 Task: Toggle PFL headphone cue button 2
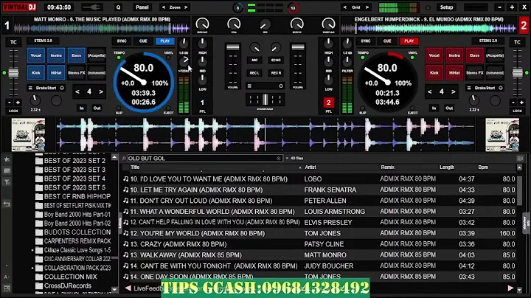pos(328,103)
